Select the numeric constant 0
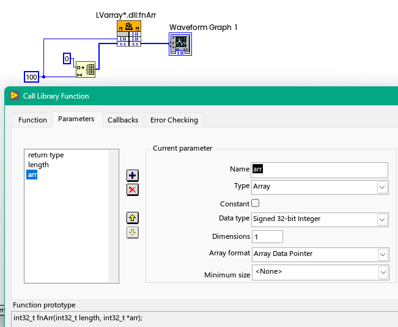The image size is (398, 327). pyautogui.click(x=67, y=59)
